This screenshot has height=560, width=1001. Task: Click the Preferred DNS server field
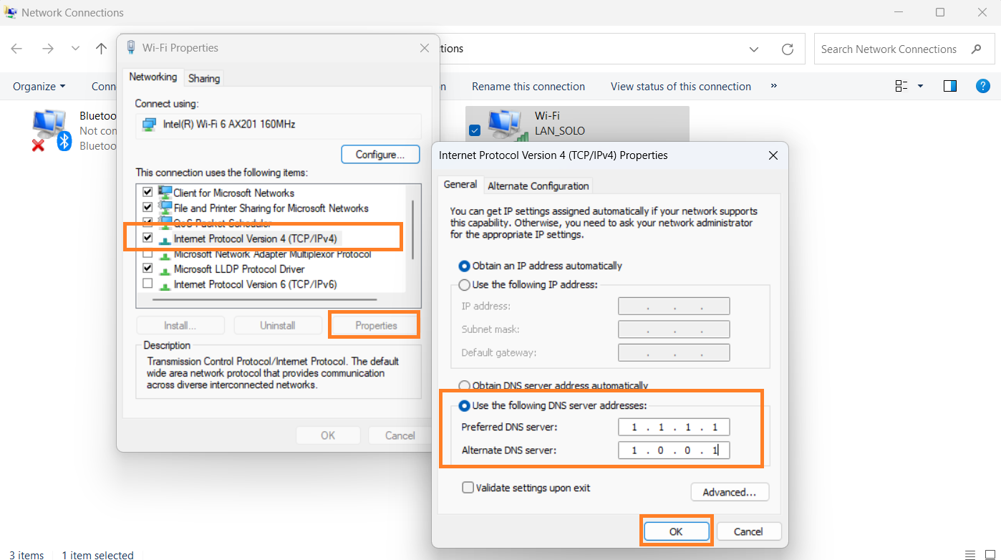pyautogui.click(x=674, y=428)
